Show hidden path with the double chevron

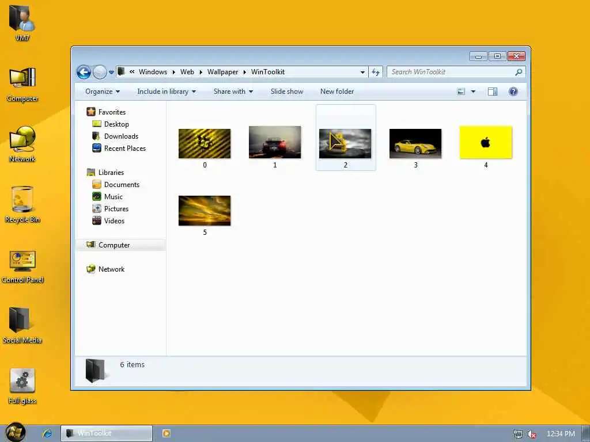point(132,71)
